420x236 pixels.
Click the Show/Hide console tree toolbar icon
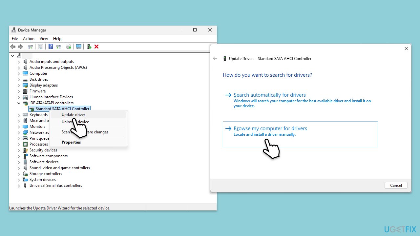click(x=30, y=47)
